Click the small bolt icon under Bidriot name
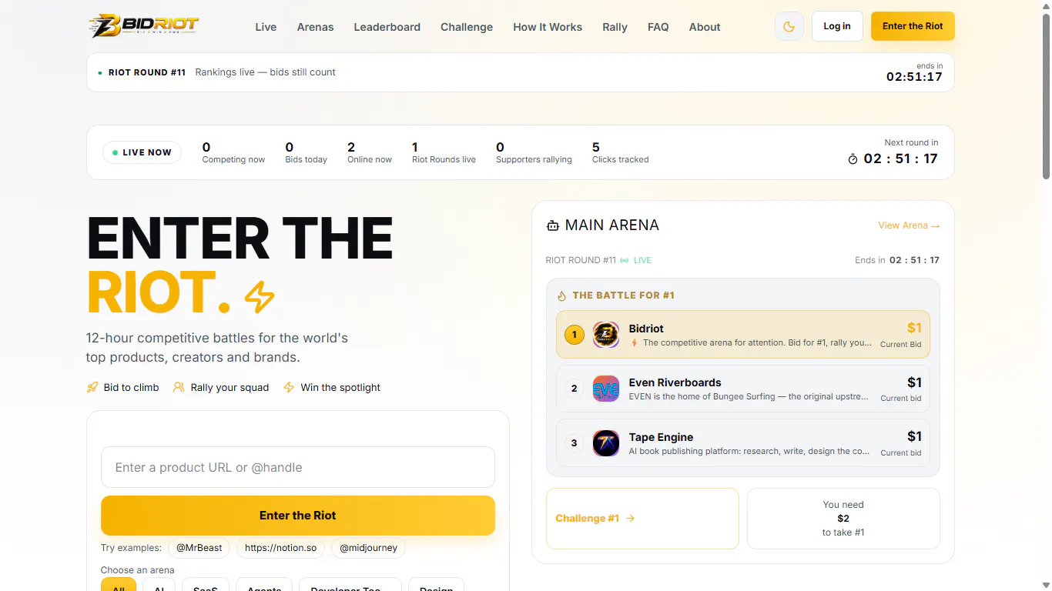Image resolution: width=1052 pixels, height=591 pixels. pos(635,343)
